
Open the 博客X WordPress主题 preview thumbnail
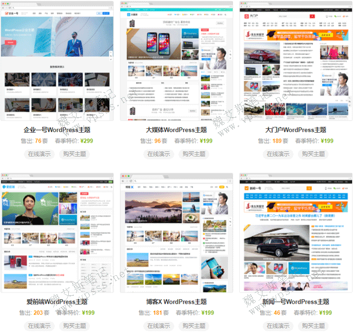pos(176,234)
